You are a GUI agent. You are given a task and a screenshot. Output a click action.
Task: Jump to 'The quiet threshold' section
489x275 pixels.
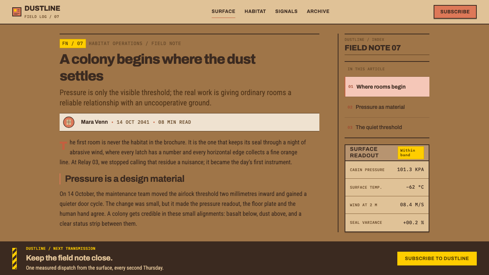[387, 127]
